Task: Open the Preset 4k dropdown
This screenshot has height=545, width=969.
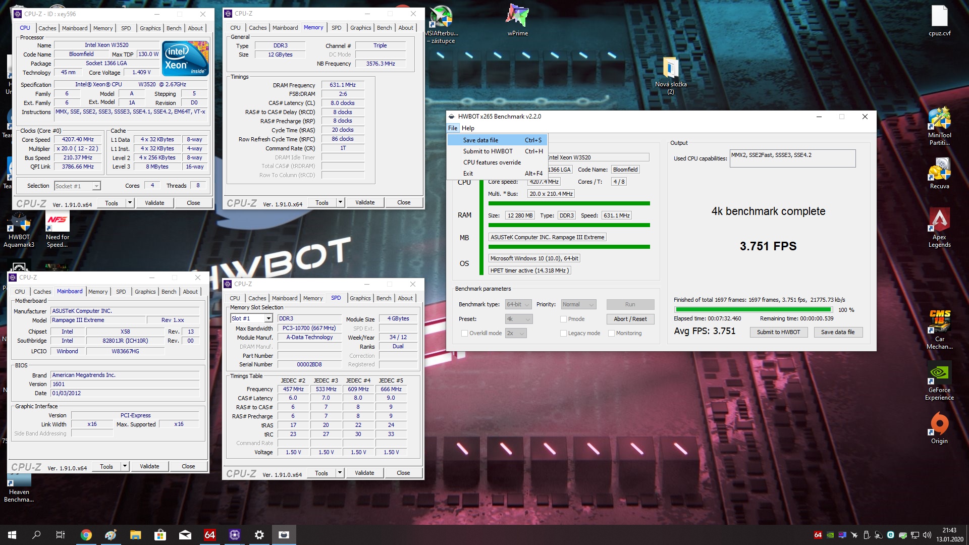Action: click(x=518, y=319)
